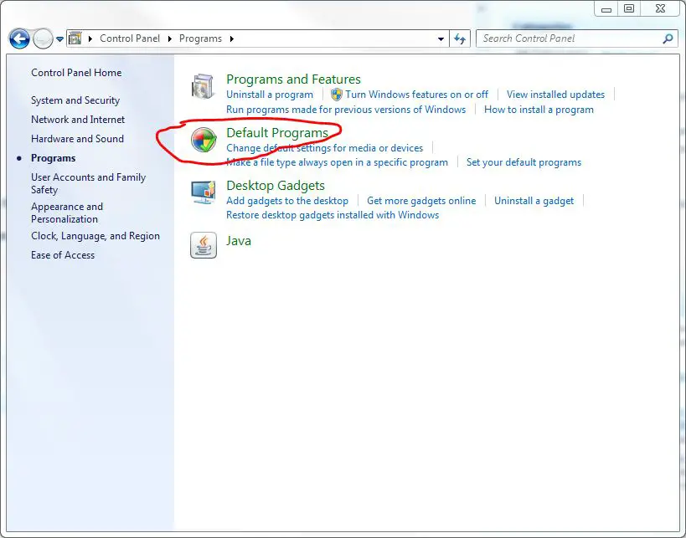Open Ease of Access category
The width and height of the screenshot is (686, 538).
tap(63, 255)
